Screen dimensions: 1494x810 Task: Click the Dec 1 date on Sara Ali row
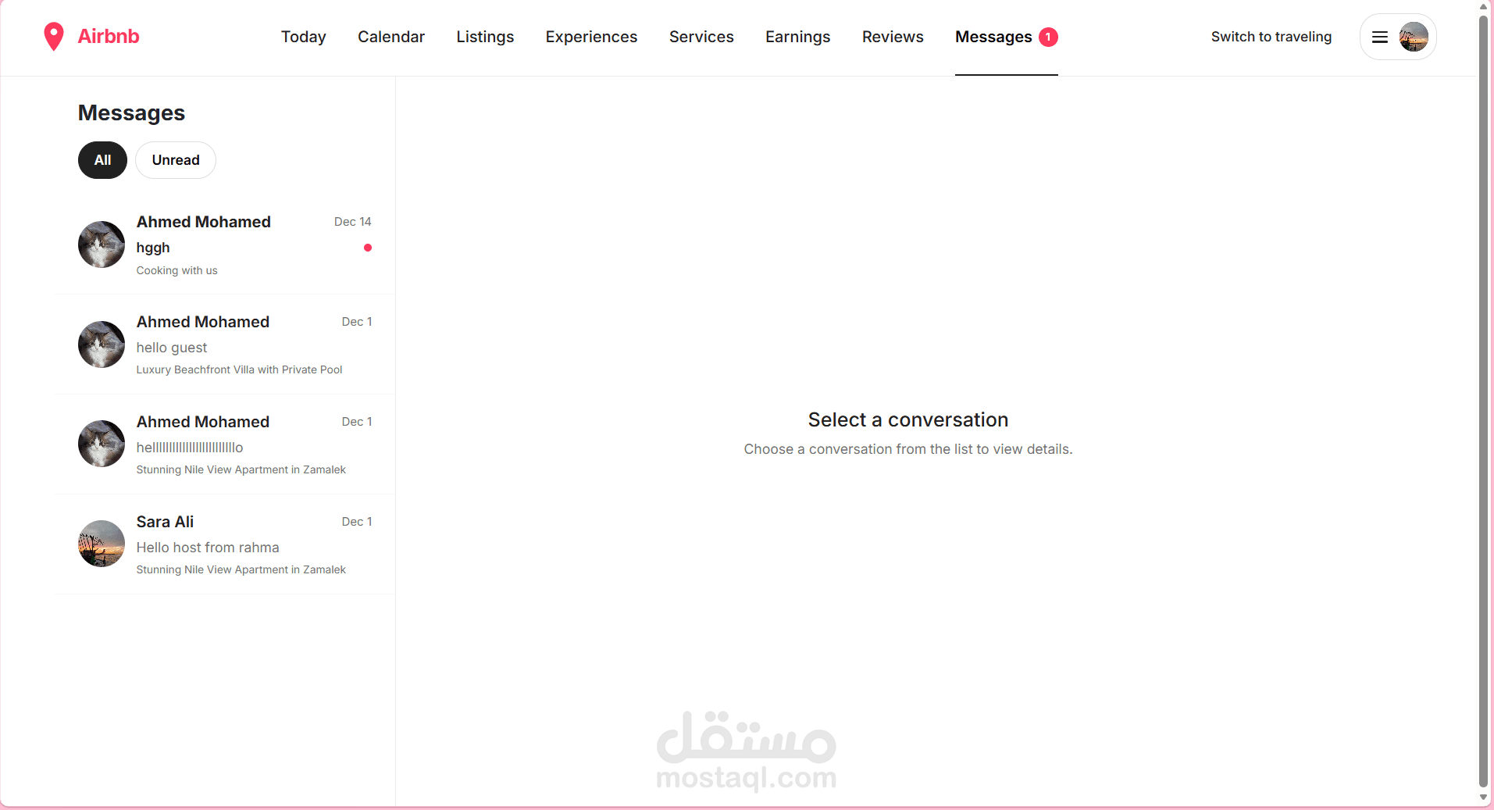357,522
